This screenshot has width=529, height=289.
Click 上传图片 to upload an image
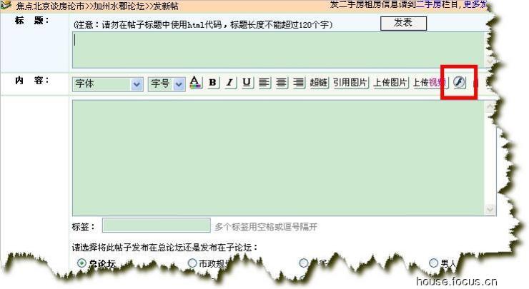point(390,82)
